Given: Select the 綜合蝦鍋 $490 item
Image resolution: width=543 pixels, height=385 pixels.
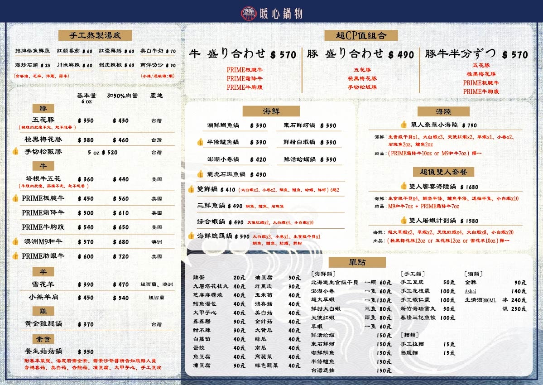Looking at the screenshot, I should pyautogui.click(x=220, y=222).
